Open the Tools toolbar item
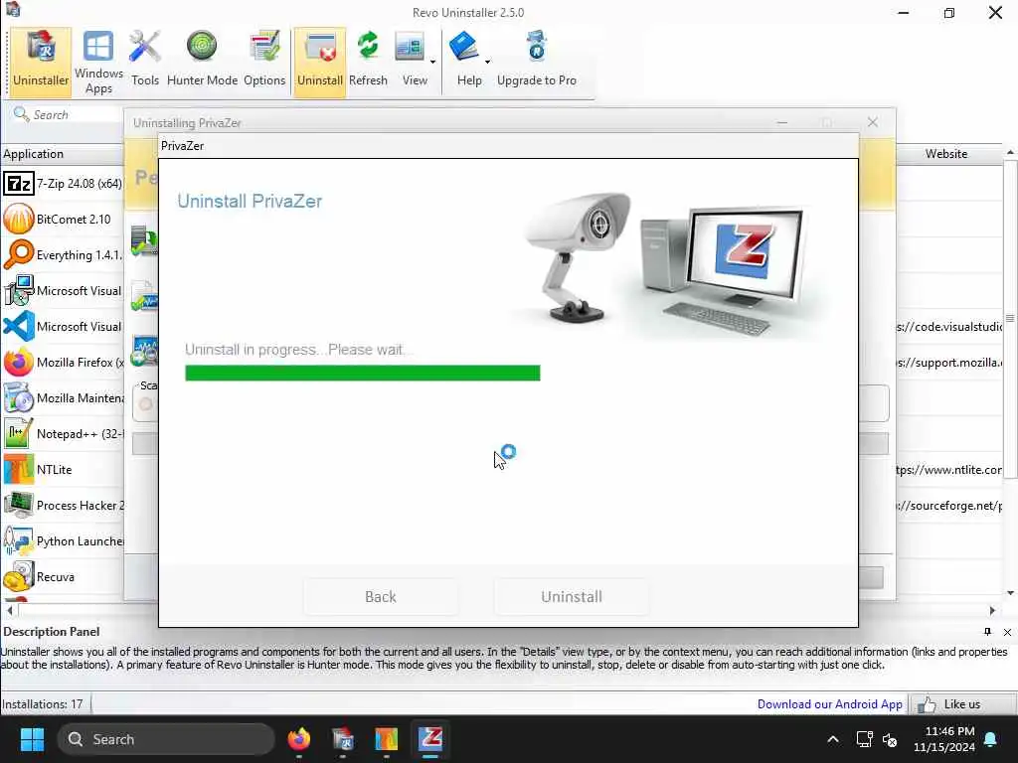This screenshot has height=763, width=1018. coord(145,60)
